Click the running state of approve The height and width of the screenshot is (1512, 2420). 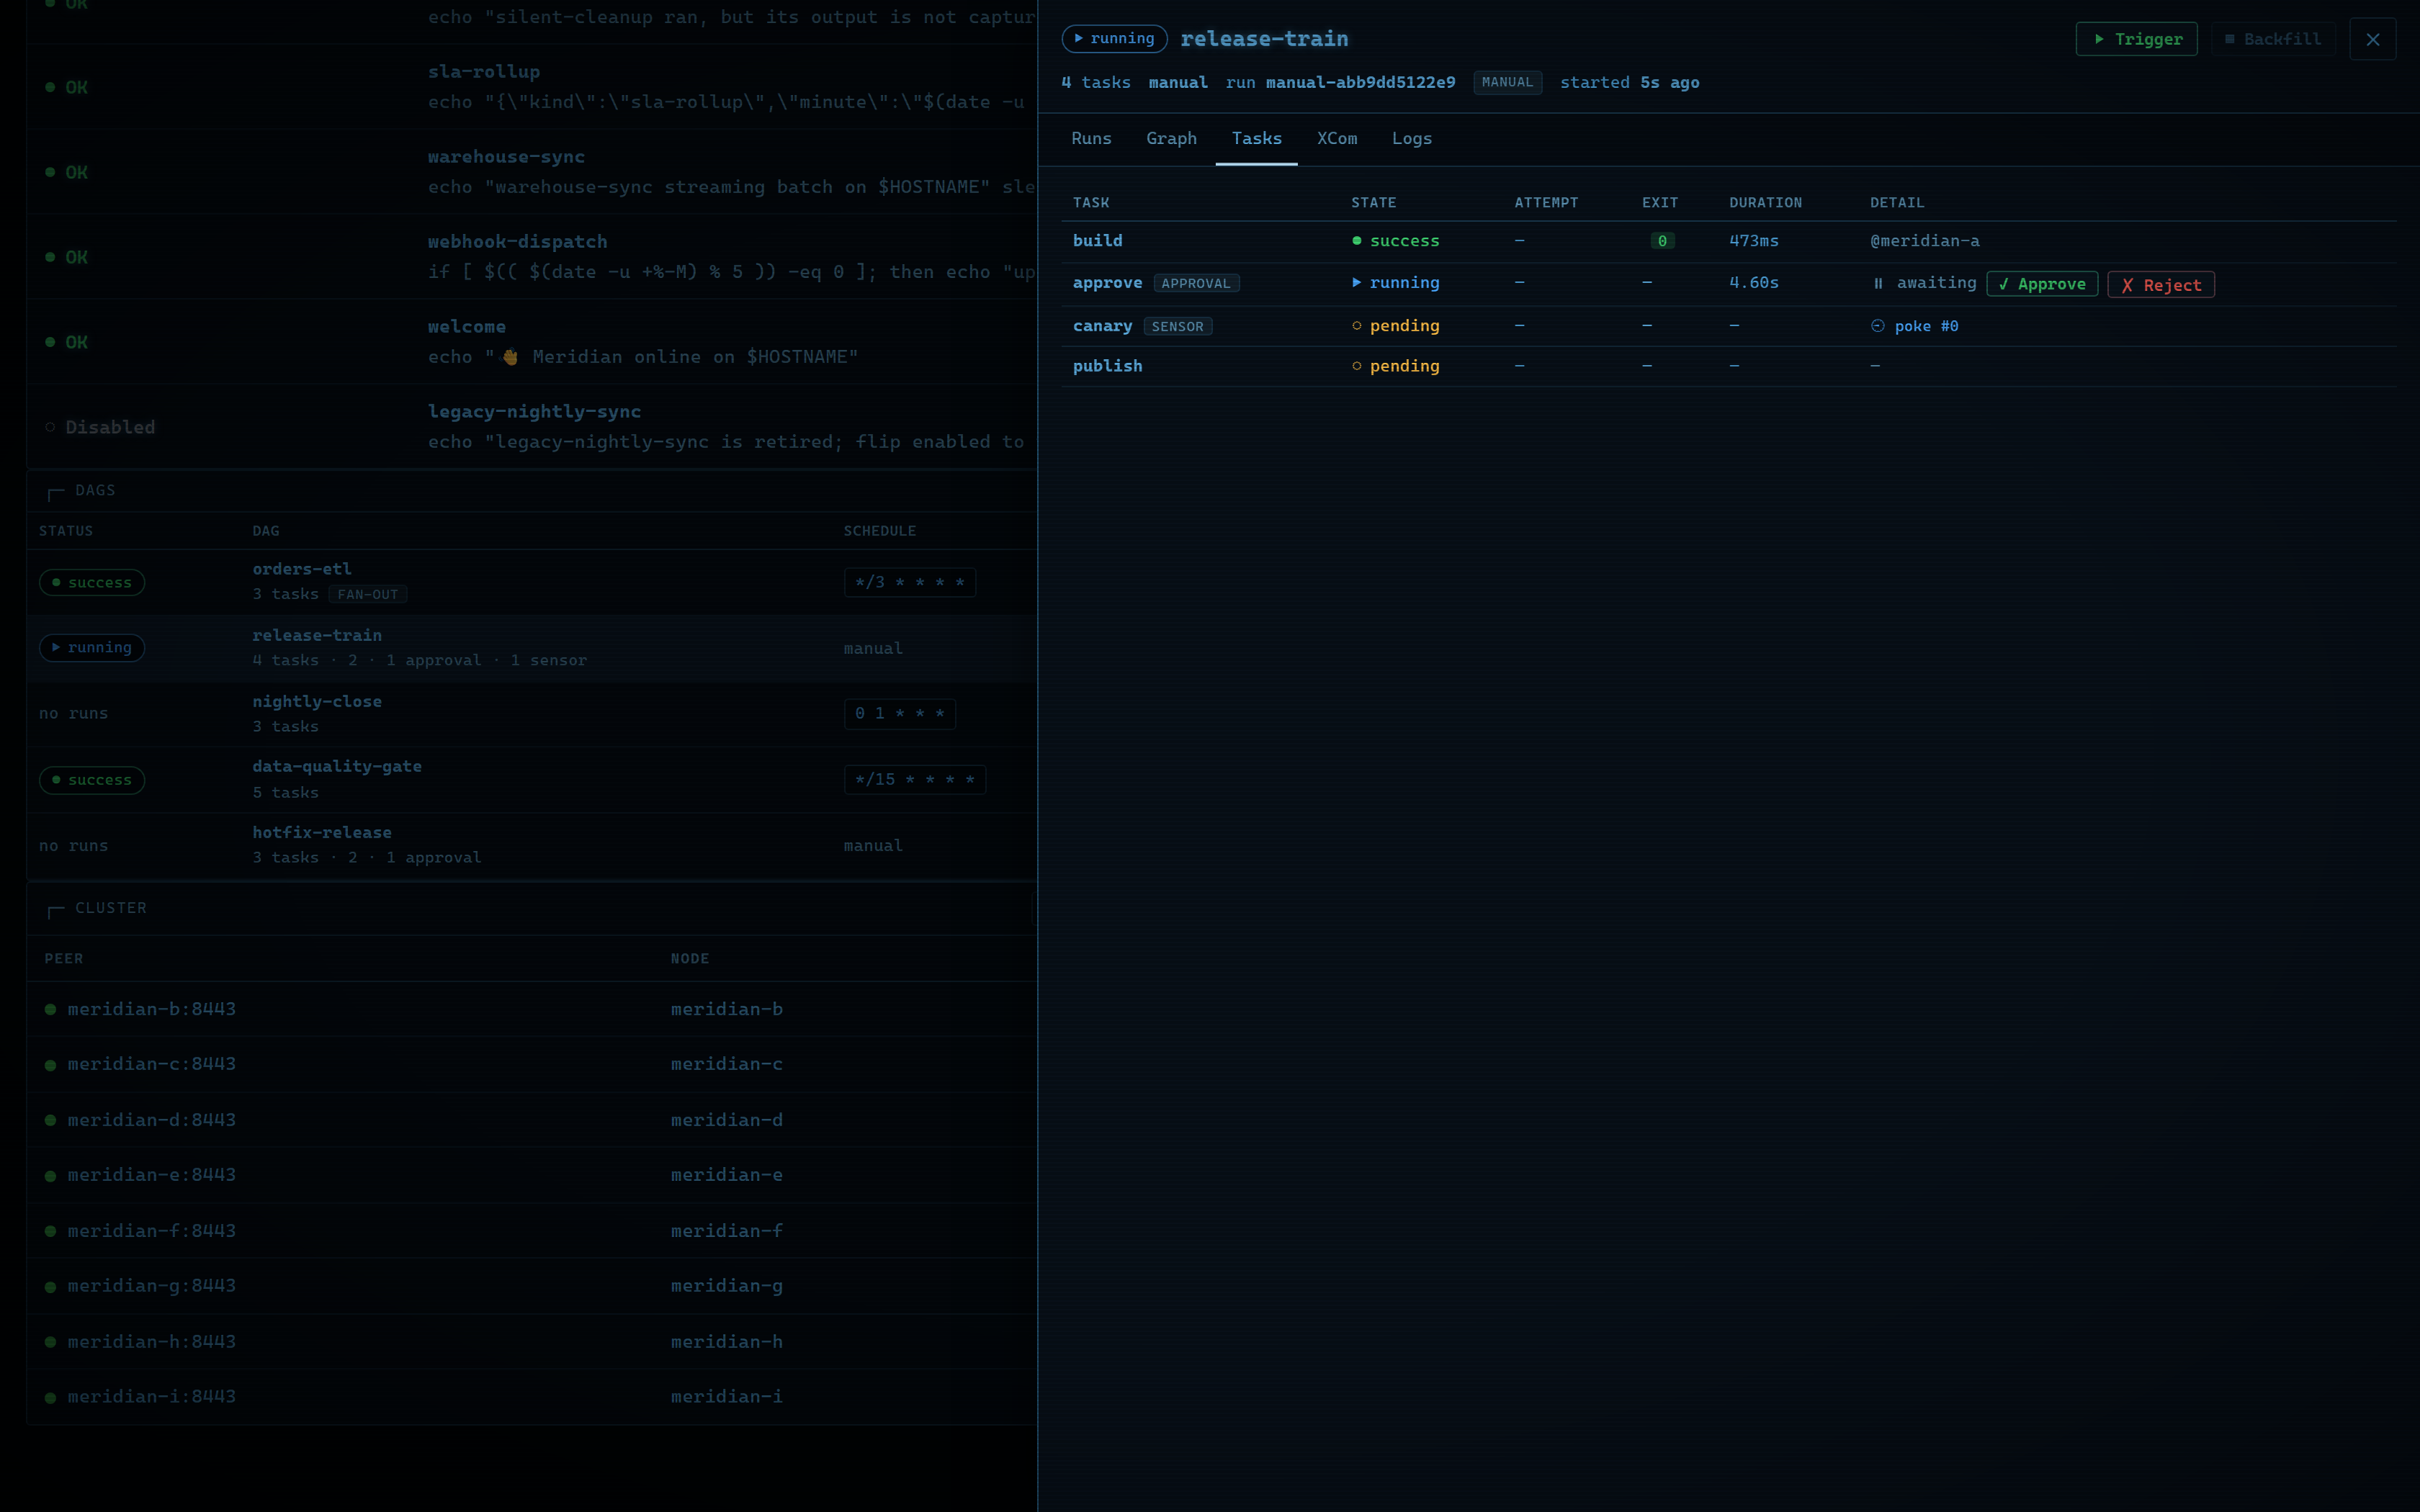click(1395, 283)
